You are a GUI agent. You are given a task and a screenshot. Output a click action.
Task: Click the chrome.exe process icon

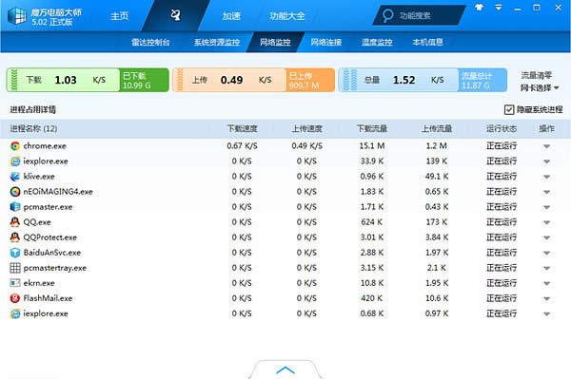[x=15, y=146]
